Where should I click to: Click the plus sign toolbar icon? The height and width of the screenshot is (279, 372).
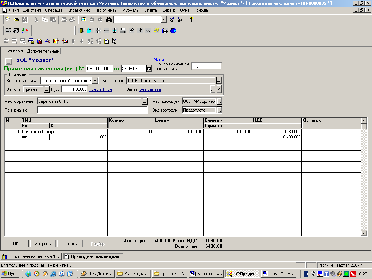coord(98,31)
